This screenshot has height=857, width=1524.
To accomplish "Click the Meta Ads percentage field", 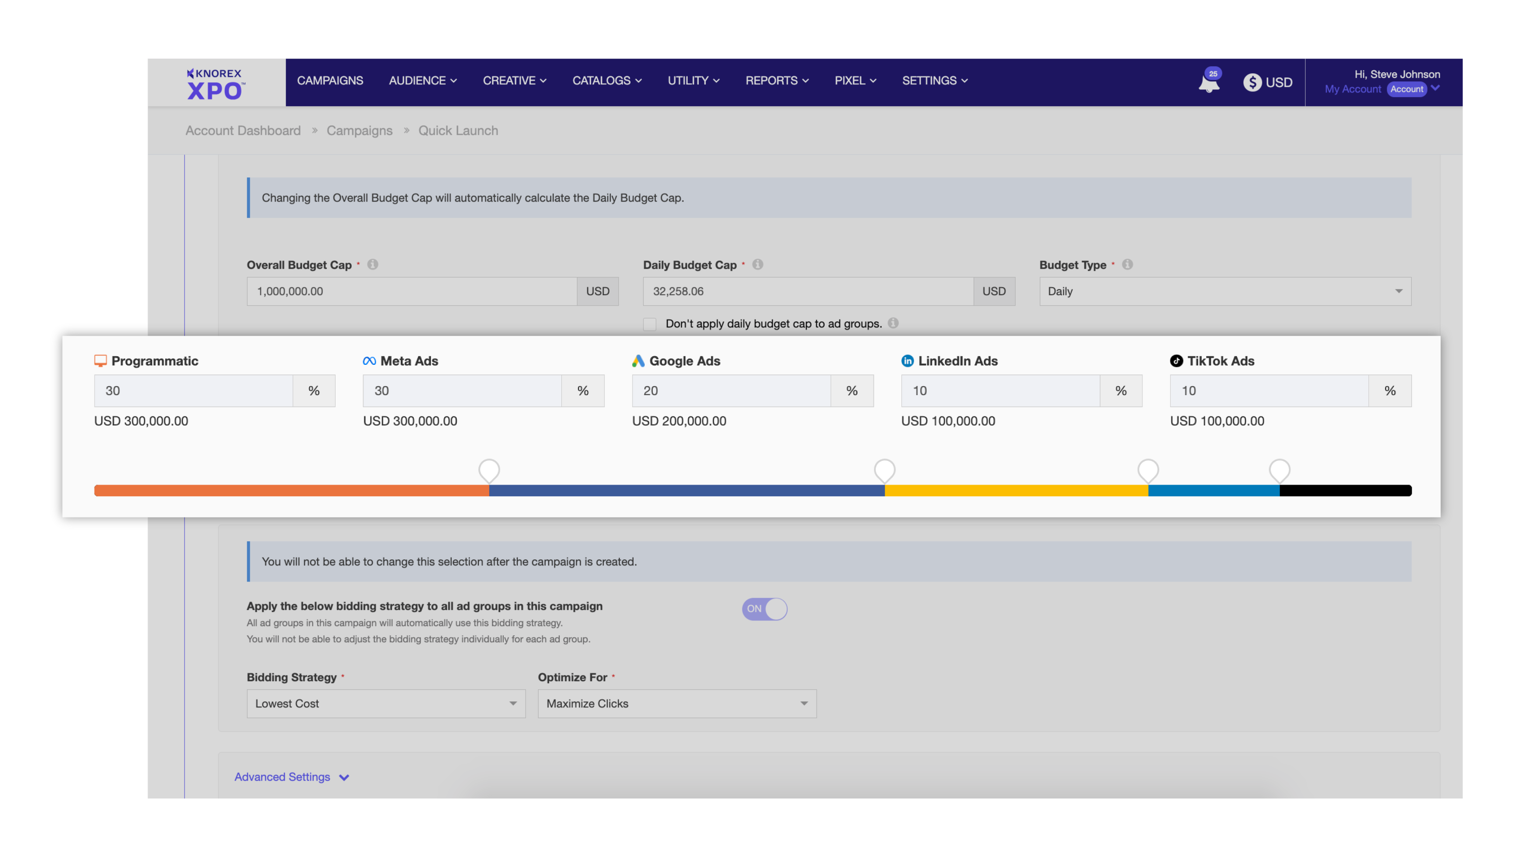I will 462,391.
